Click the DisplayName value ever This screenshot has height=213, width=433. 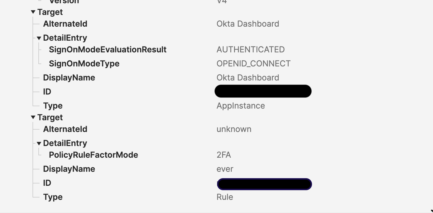tap(225, 169)
